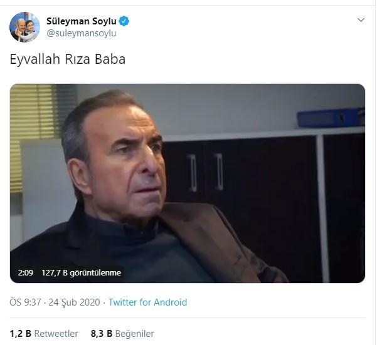Visit the @suleymansoylu handle link
The height and width of the screenshot is (345, 377).
point(82,33)
